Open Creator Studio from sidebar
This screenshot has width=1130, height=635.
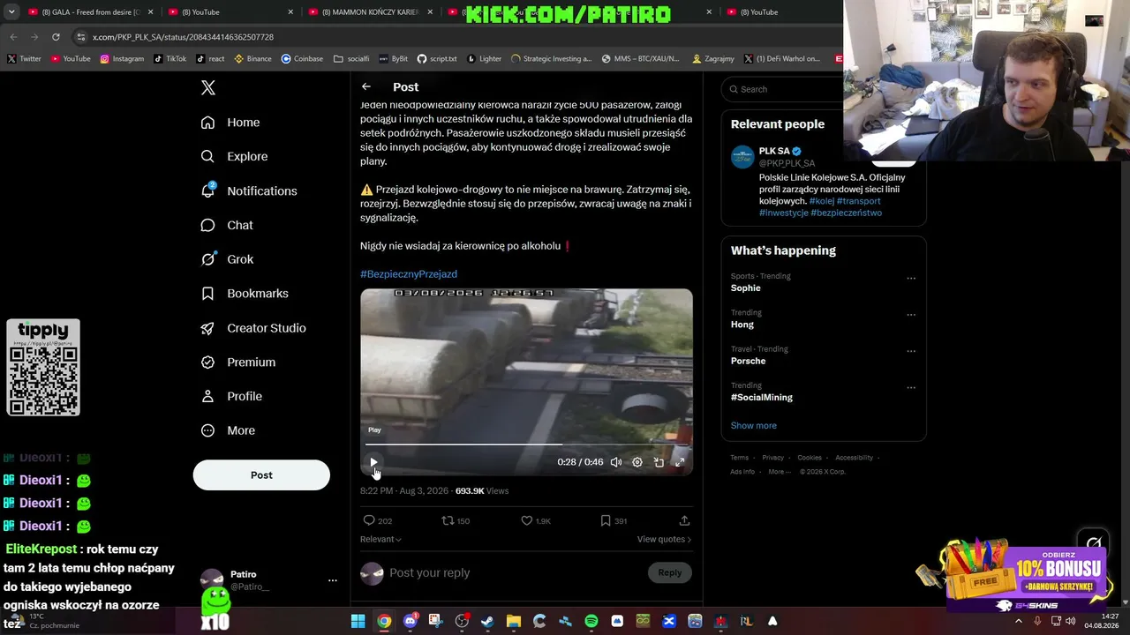point(253,328)
